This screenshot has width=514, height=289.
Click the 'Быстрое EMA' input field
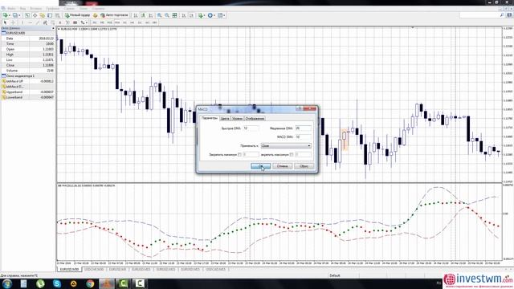click(x=251, y=128)
